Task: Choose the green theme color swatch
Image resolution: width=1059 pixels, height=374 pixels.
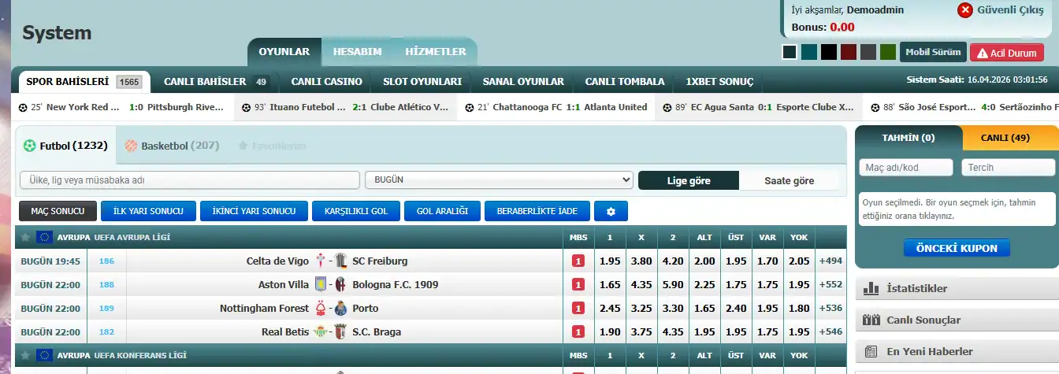Action: pos(887,52)
